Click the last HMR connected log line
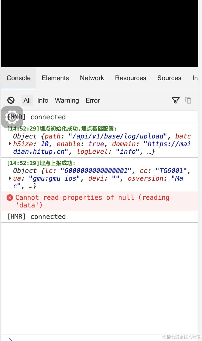This screenshot has width=202, height=341. point(100,217)
